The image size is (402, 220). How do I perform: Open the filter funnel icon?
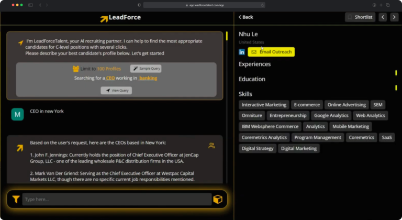click(x=16, y=199)
